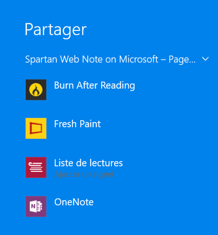Share the page to Burn After Reading
Viewport: 218px width, 235px height.
(94, 85)
